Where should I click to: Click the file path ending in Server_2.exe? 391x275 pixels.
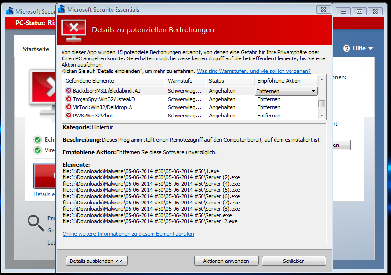[150, 221]
